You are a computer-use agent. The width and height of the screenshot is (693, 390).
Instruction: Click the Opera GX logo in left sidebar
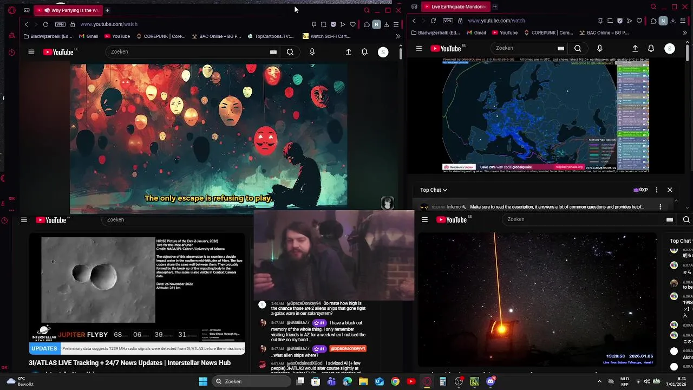12,10
